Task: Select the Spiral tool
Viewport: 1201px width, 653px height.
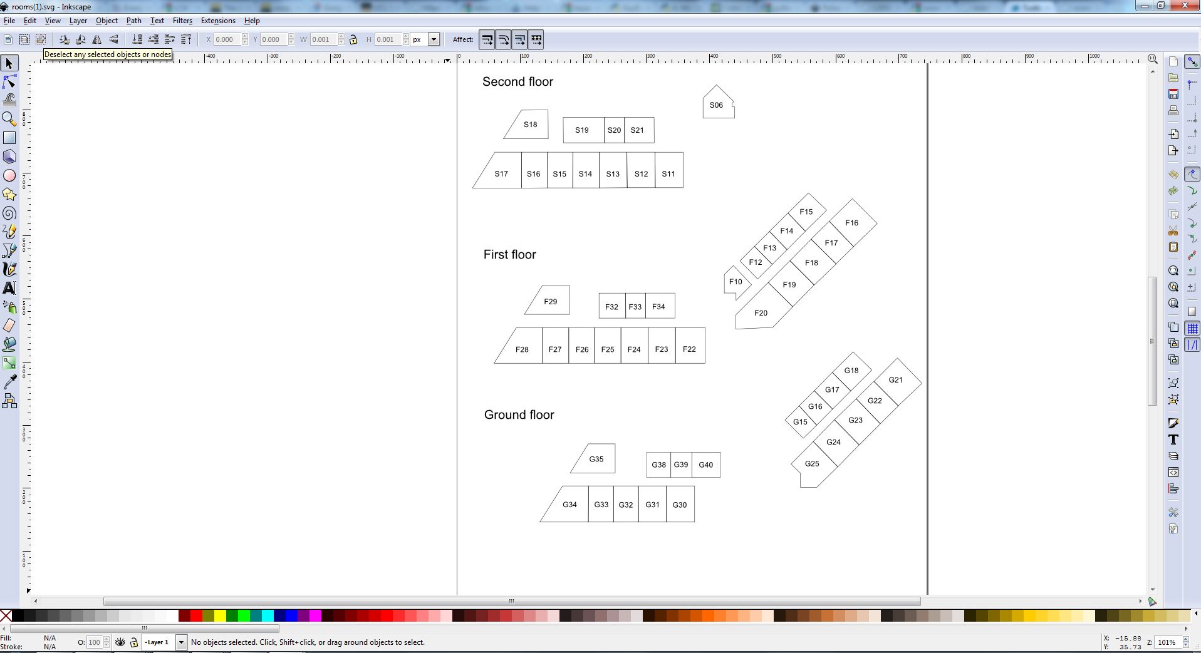Action: tap(9, 213)
